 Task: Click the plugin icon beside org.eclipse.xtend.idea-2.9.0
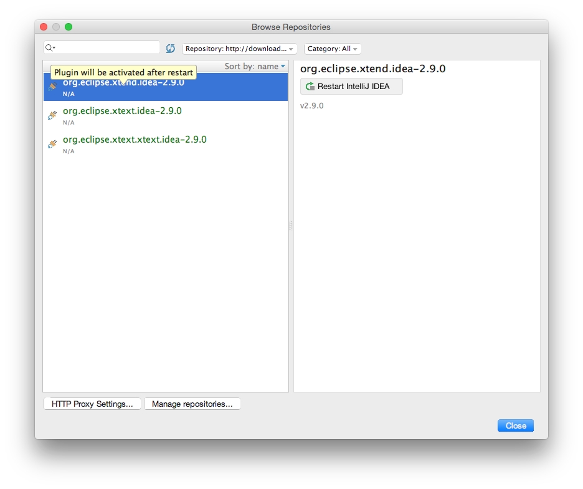(x=52, y=86)
